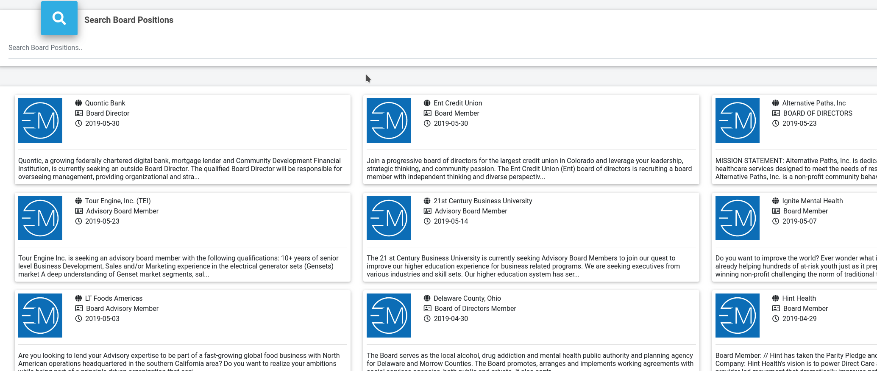The image size is (877, 371).
Task: Click globe icon beside Delaware County, Ohio
Action: 427,298
